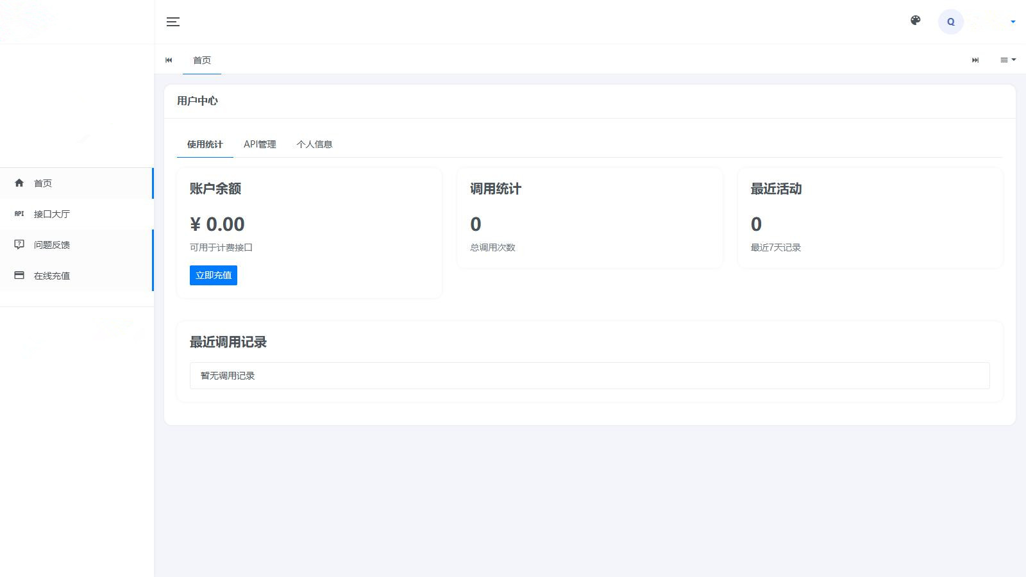Click the API icon in sidebar

pos(19,213)
